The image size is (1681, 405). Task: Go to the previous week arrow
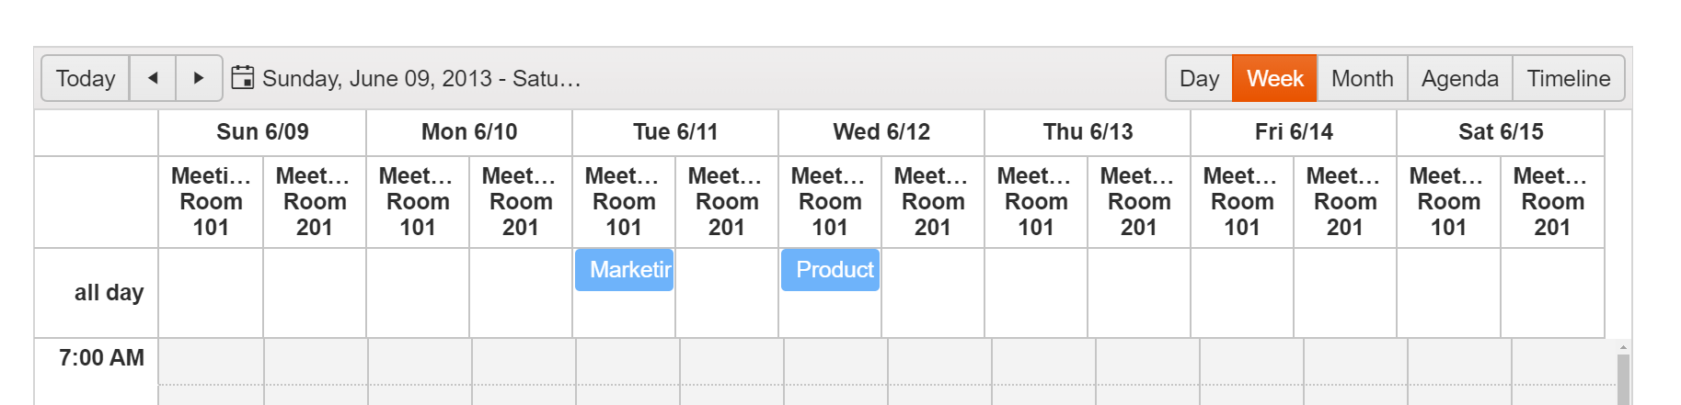pyautogui.click(x=153, y=78)
